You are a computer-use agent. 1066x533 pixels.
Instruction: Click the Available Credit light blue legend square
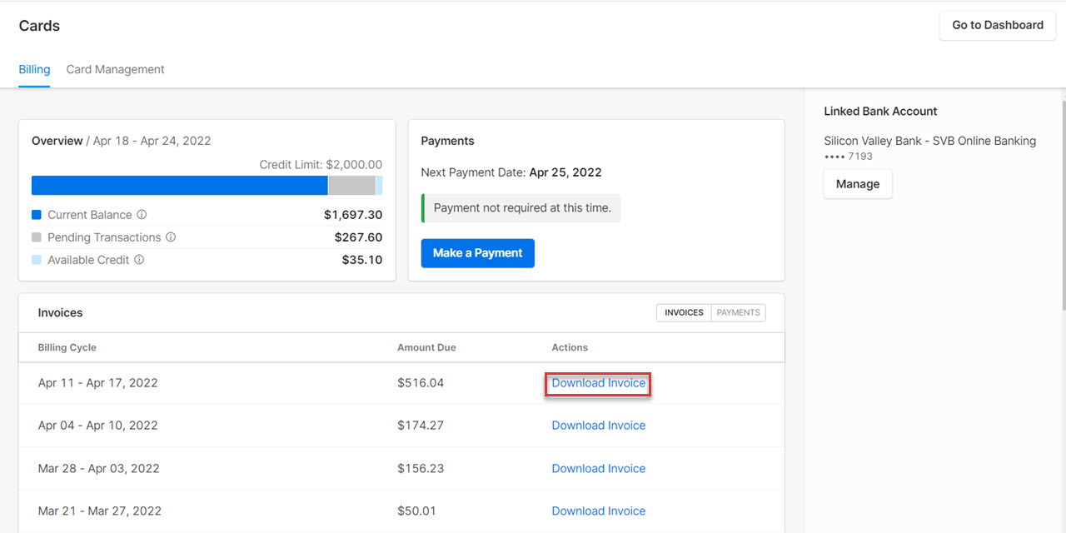pyautogui.click(x=37, y=260)
